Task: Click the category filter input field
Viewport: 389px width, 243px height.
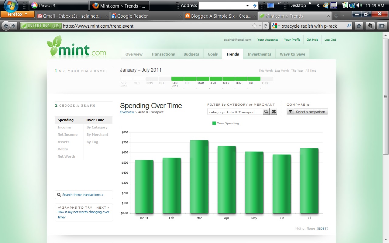Action: coord(236,112)
